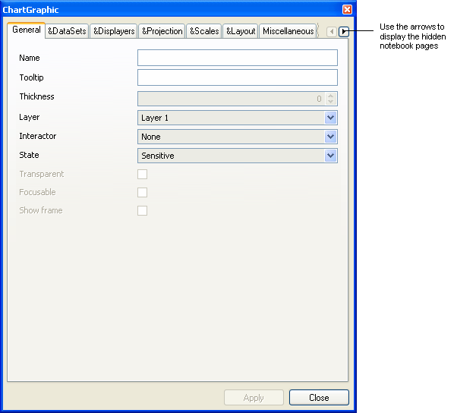
Task: Go to the &Projection tab
Action: pos(162,31)
